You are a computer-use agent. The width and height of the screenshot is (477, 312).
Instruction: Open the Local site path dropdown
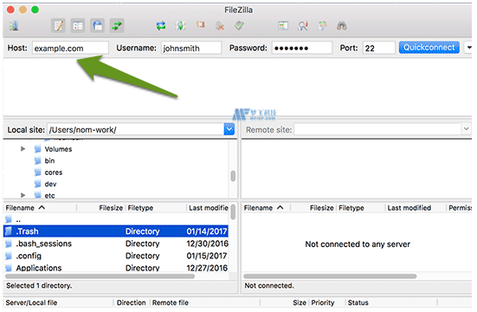coord(229,129)
